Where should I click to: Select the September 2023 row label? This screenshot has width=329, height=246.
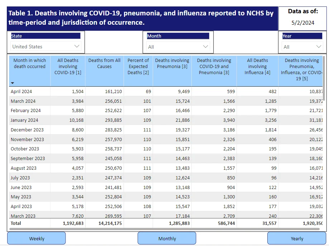click(28, 159)
